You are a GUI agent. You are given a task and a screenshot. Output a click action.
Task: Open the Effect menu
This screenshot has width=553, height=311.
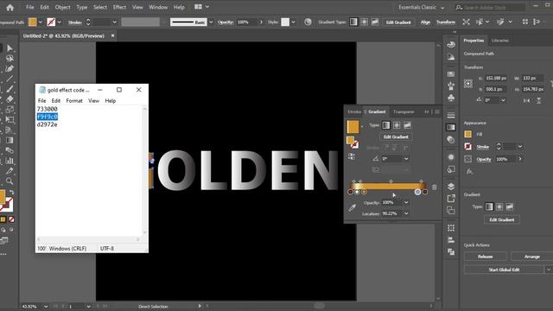point(119,7)
